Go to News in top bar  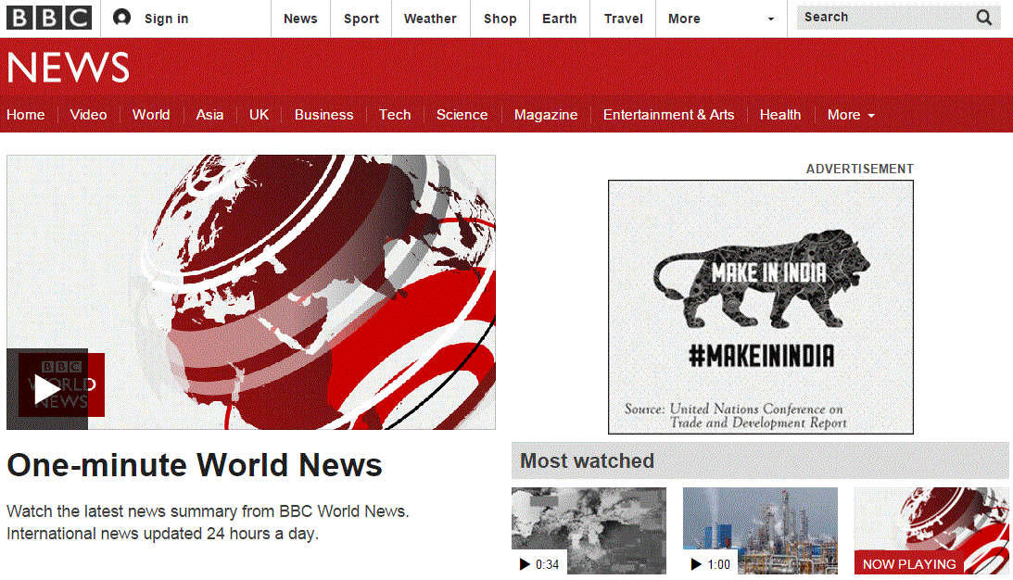click(300, 19)
